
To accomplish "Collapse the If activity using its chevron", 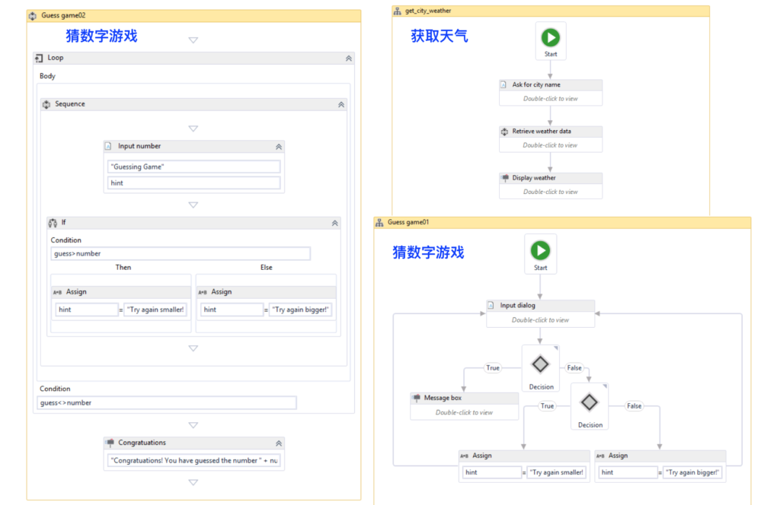I will (334, 223).
